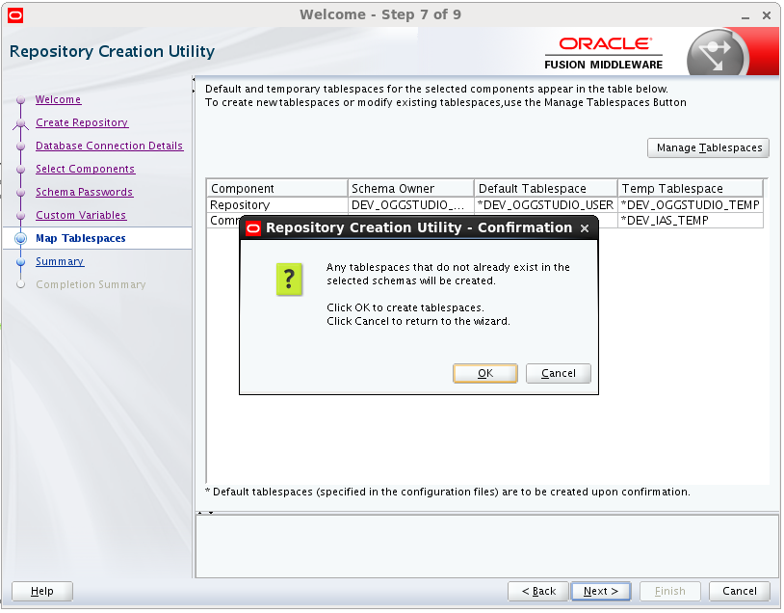Close the Confirmation dialog with its X

584,228
